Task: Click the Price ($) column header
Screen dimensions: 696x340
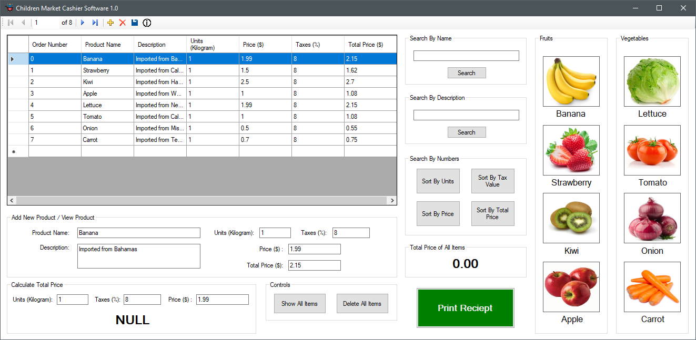Action: pos(265,45)
